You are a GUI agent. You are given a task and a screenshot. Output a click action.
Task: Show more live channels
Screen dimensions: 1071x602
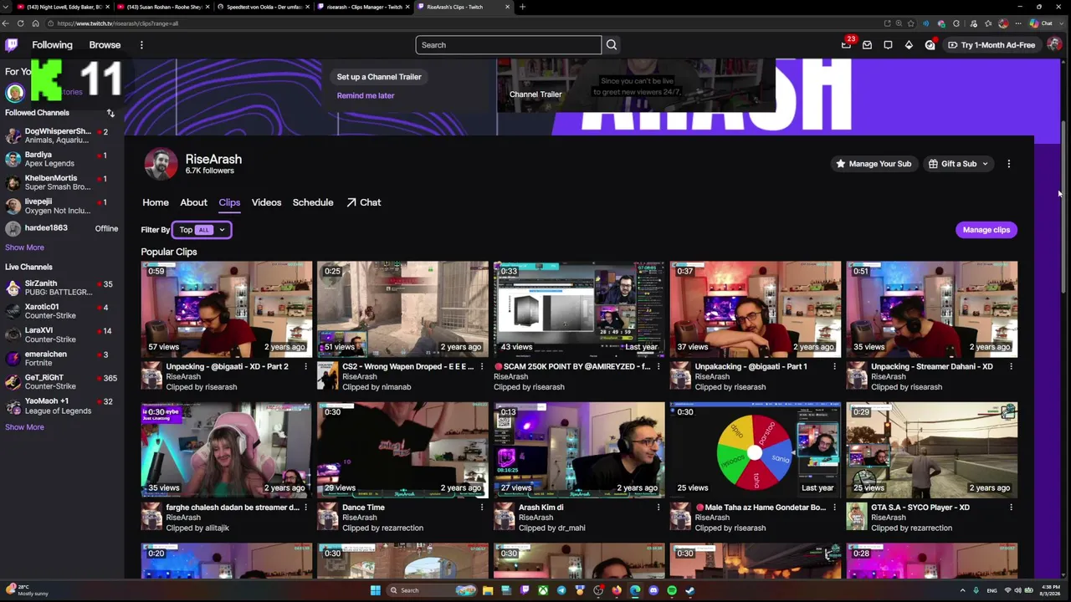24,427
